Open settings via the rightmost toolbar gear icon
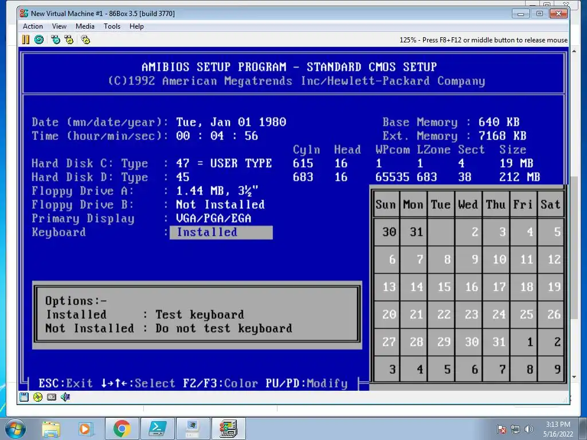 [x=86, y=40]
